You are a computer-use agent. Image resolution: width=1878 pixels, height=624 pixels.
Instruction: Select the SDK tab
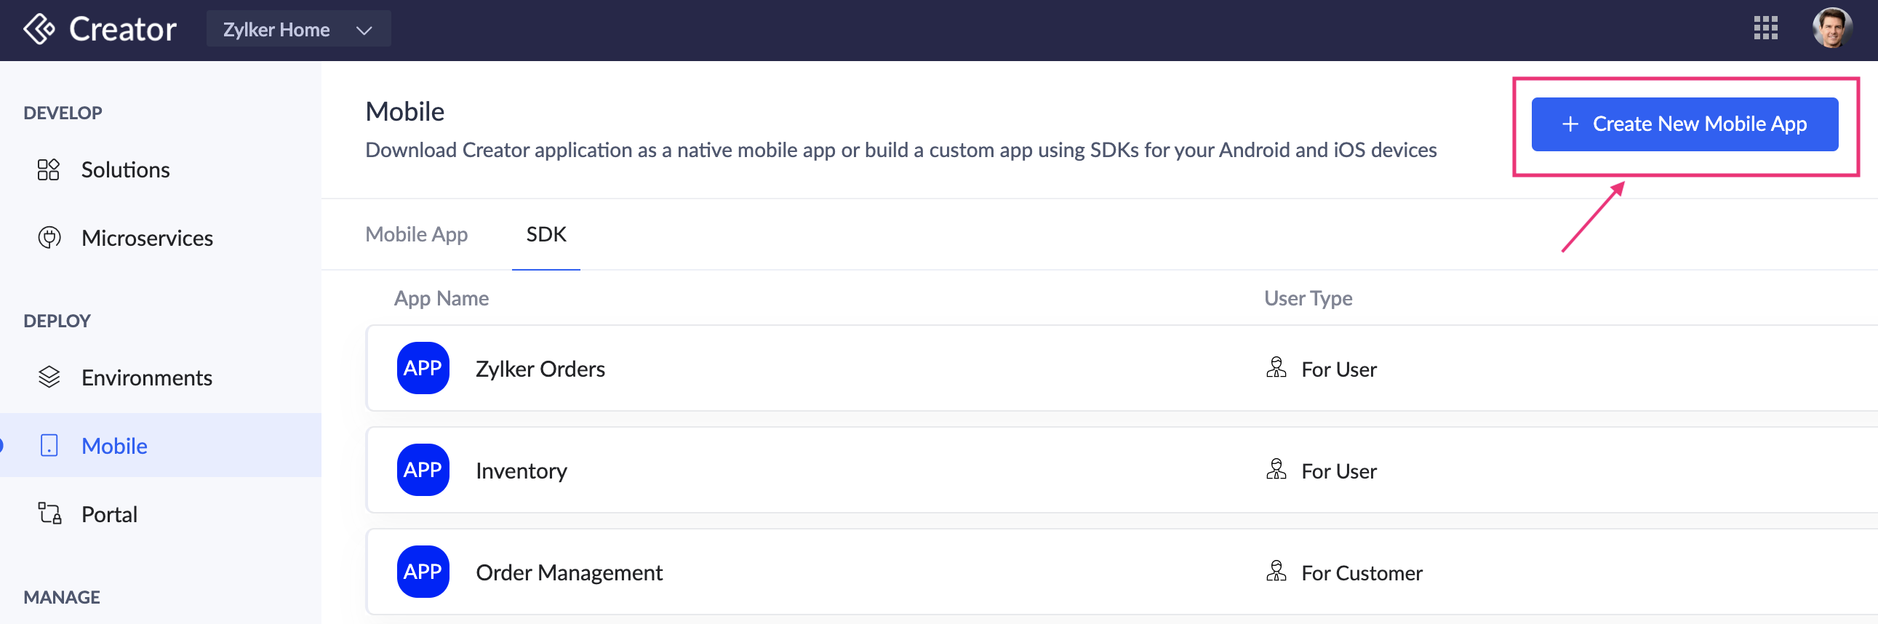[x=546, y=234]
